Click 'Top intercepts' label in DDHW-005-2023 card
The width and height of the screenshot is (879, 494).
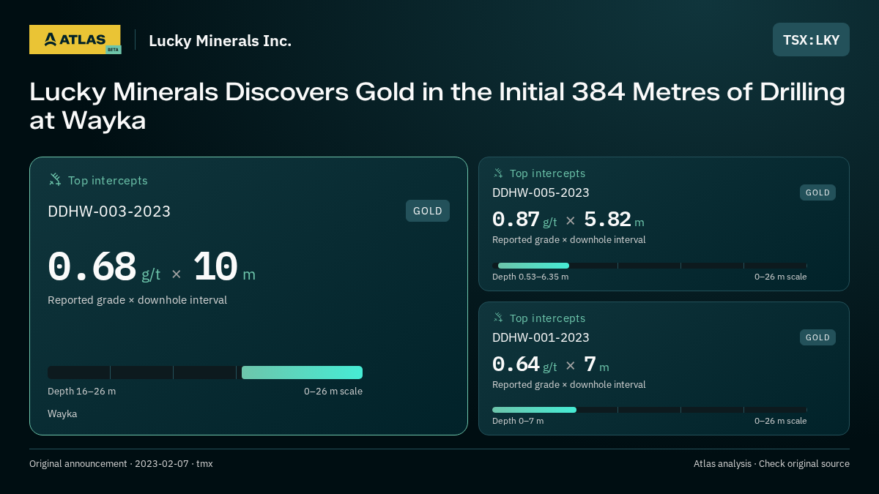[547, 173]
